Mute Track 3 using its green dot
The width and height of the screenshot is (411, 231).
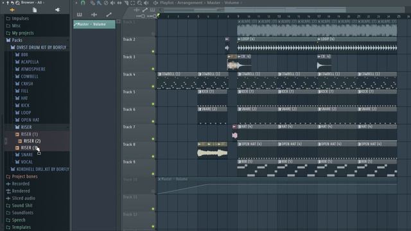153,69
